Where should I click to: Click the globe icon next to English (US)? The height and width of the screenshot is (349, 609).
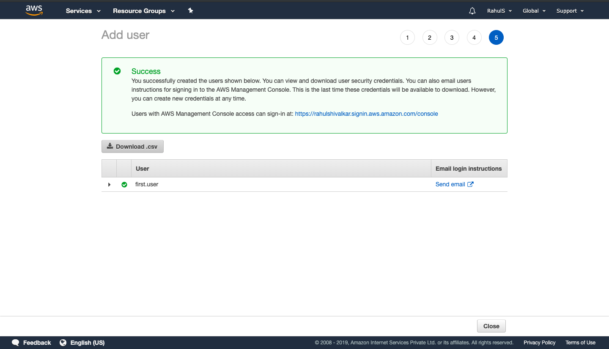coord(63,342)
